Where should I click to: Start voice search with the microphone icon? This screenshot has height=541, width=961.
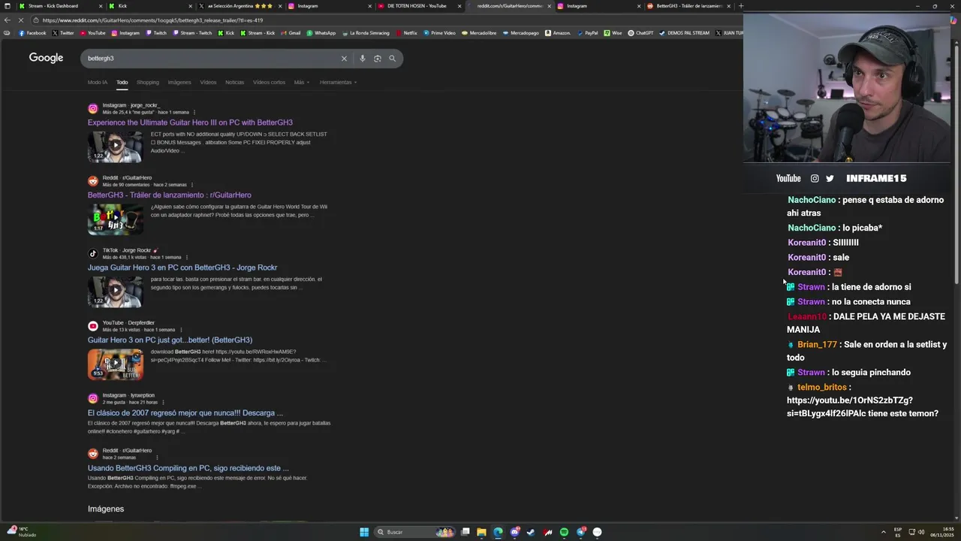(363, 59)
